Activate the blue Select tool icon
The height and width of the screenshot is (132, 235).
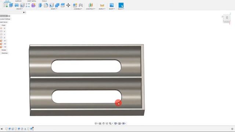point(121,5)
